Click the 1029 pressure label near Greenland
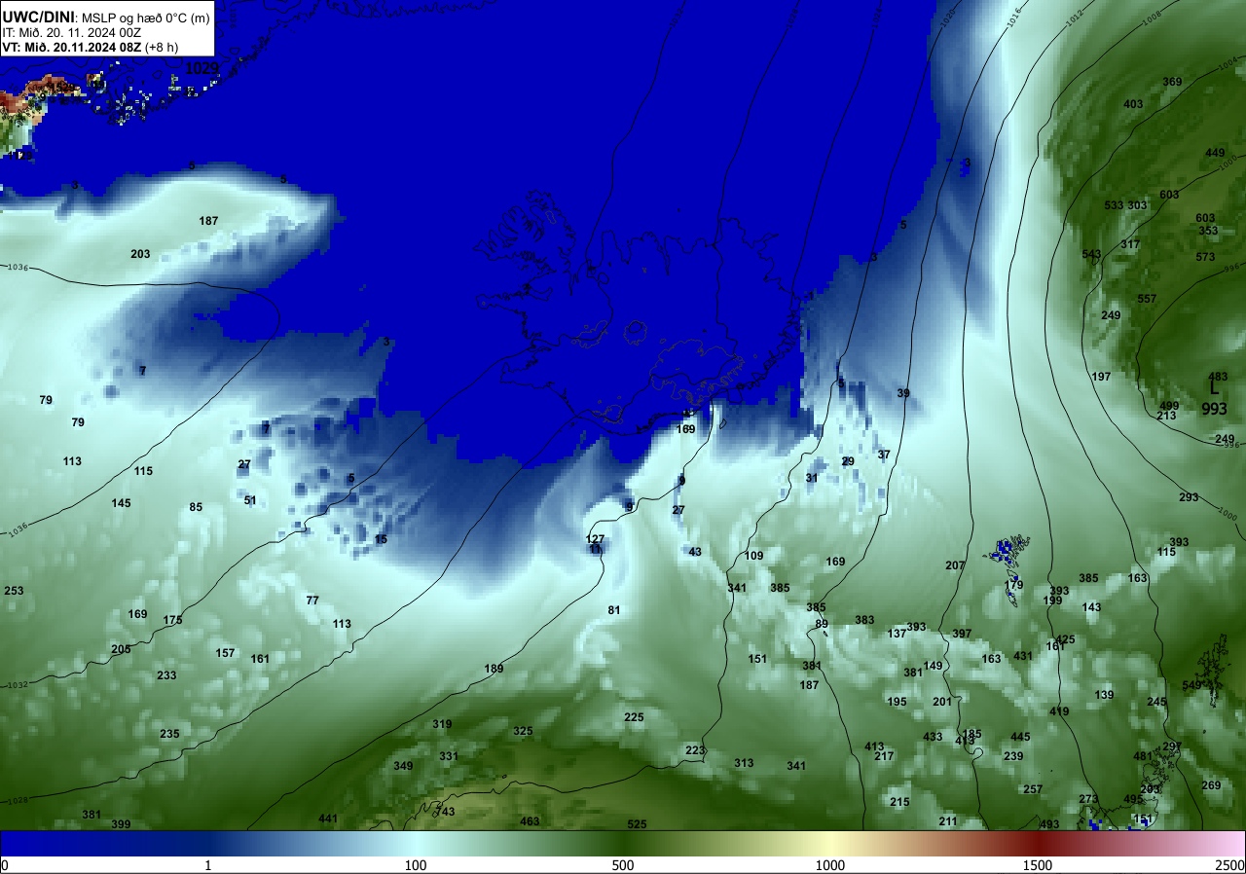 (x=202, y=68)
